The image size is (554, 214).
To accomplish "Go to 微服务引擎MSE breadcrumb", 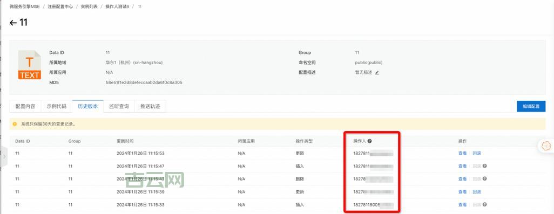I will click(25, 6).
